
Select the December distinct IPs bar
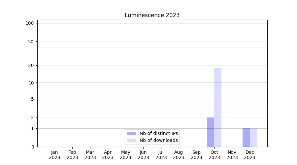tap(246, 138)
